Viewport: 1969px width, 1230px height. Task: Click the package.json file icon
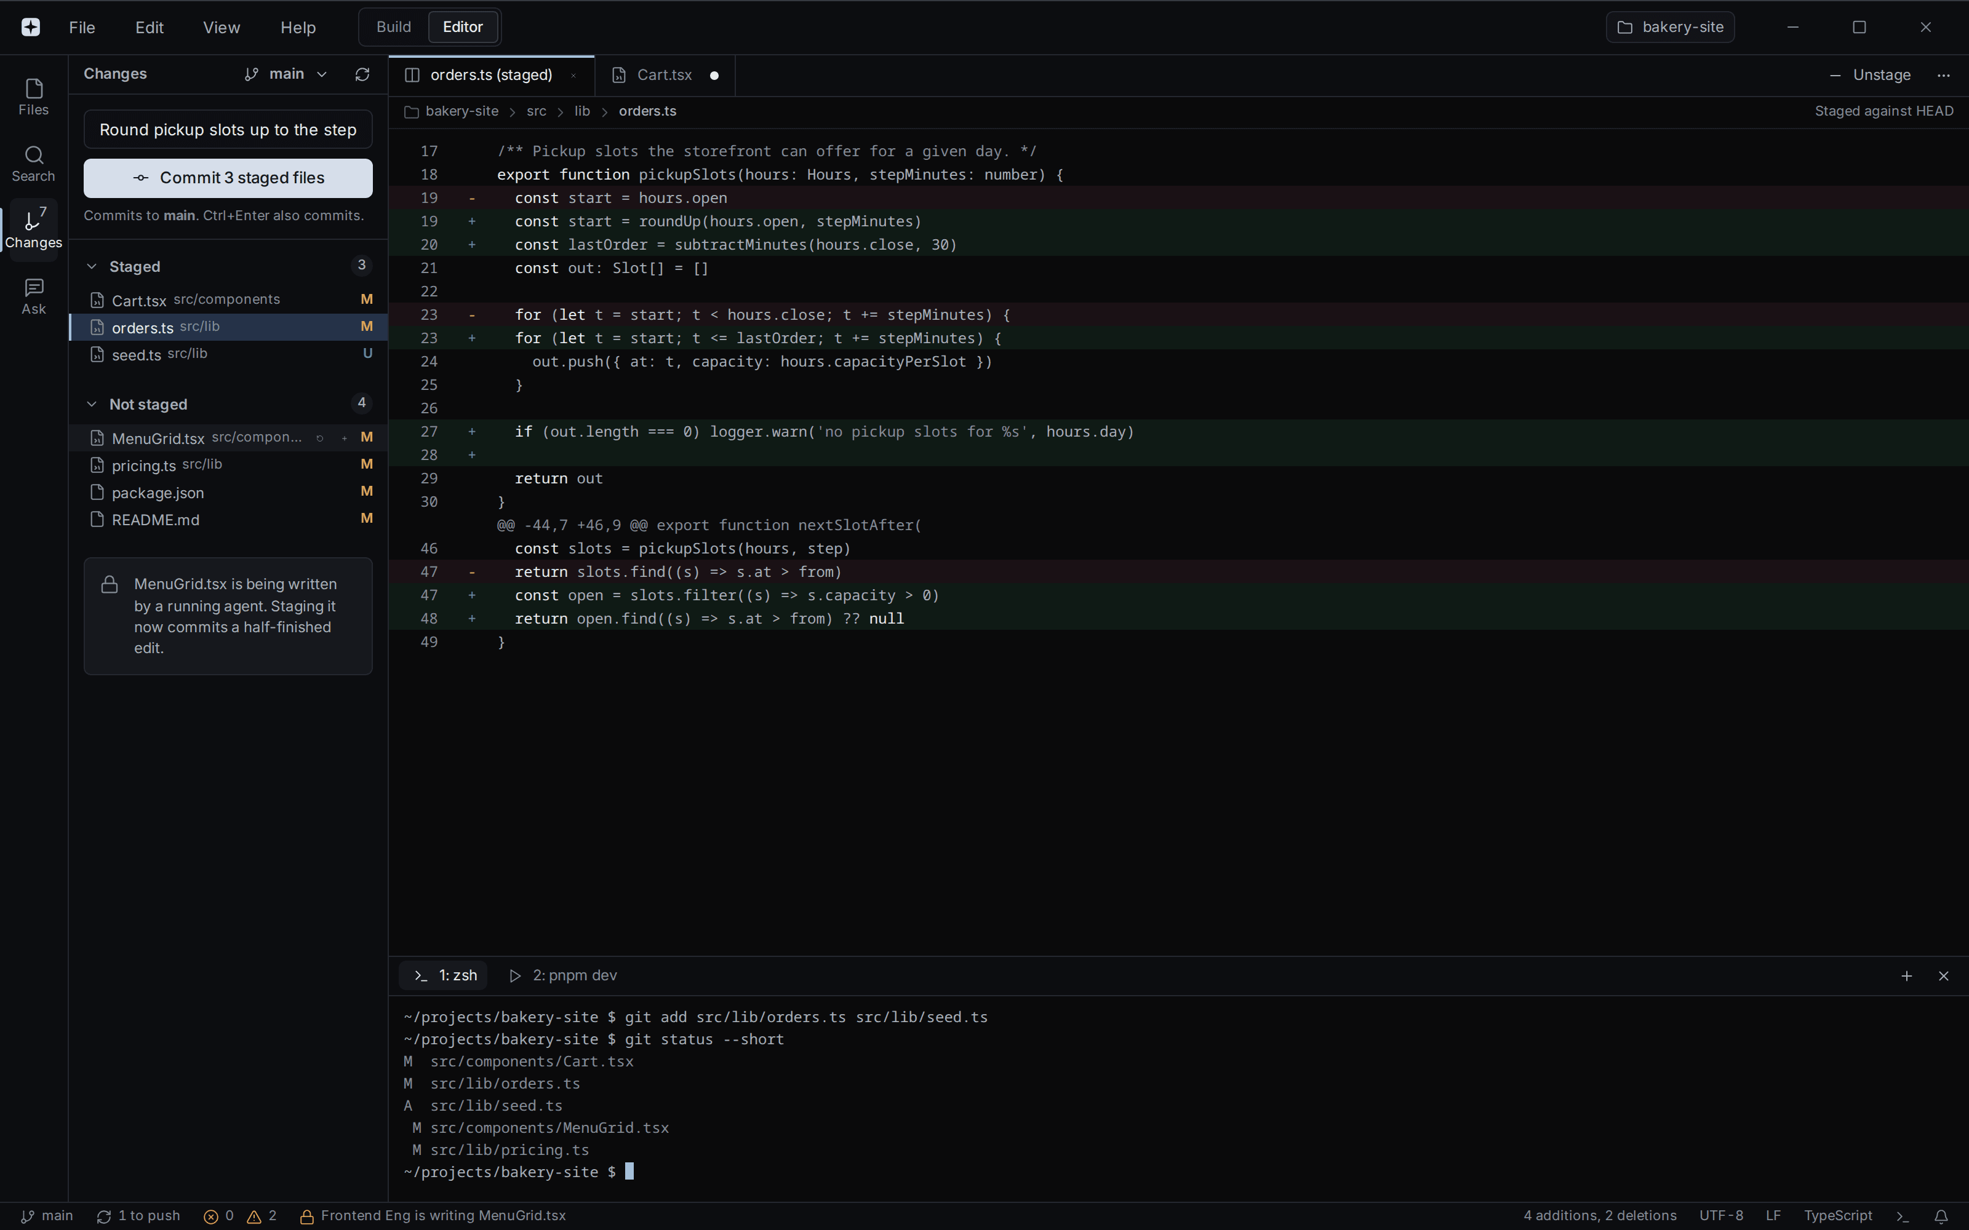pyautogui.click(x=97, y=492)
